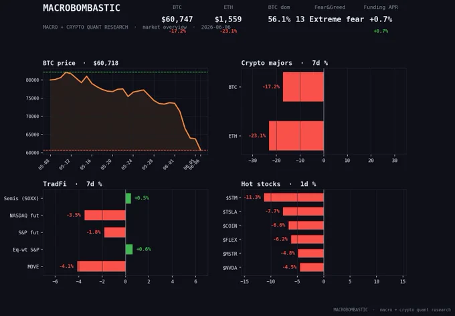Click the BTC red bar in Crypto majors
The image size is (455, 316).
tap(303, 87)
